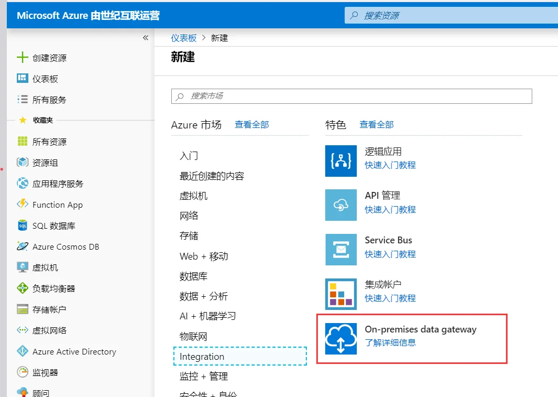Click the 应用程序服务 globe icon
Screen dimensions: 558x397
coord(23,183)
